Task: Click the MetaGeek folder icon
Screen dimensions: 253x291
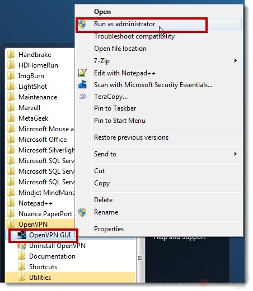Action: tap(11, 118)
